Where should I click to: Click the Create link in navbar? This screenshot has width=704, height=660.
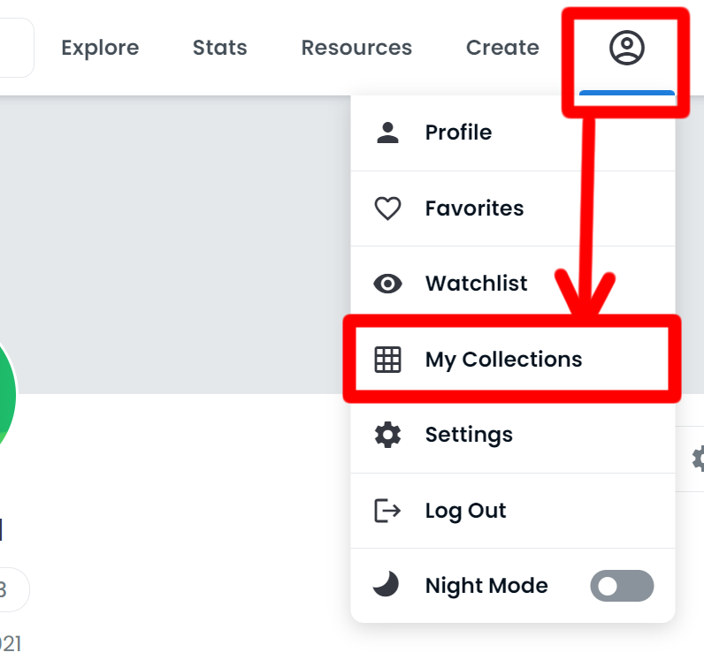tap(502, 48)
